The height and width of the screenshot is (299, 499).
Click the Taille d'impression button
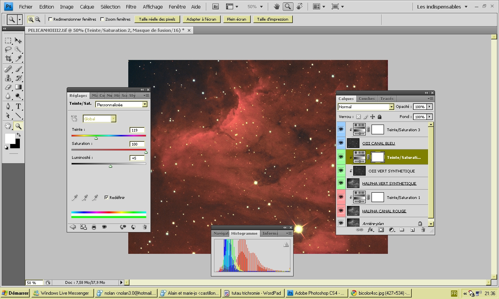[x=273, y=19]
